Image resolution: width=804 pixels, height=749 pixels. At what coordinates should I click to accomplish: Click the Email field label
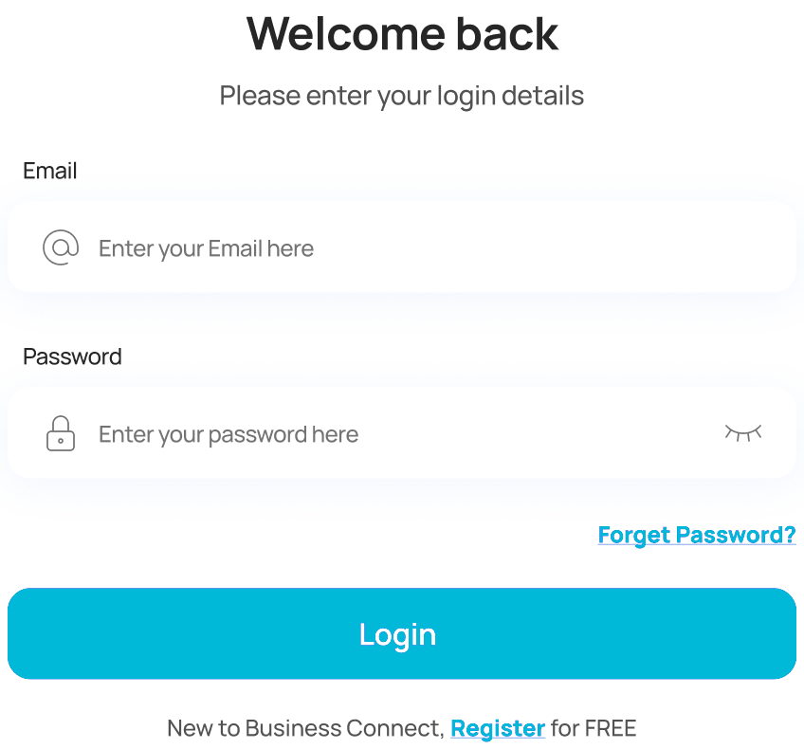(x=49, y=171)
